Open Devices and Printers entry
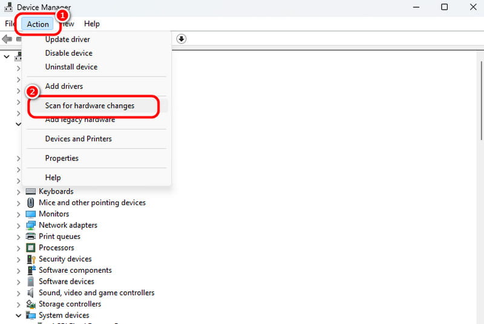 78,139
